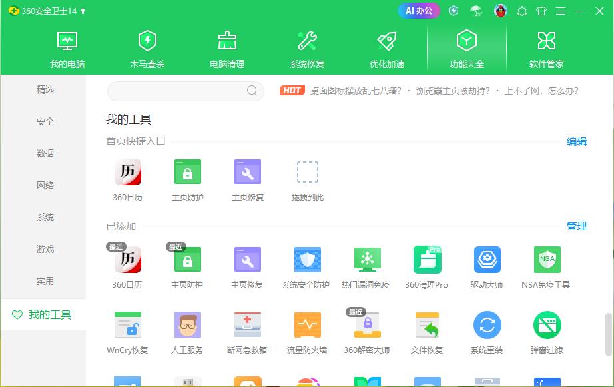The height and width of the screenshot is (387, 614).
Task: Open link 桌面图标摆放乱七八糟?
Action: pos(356,91)
